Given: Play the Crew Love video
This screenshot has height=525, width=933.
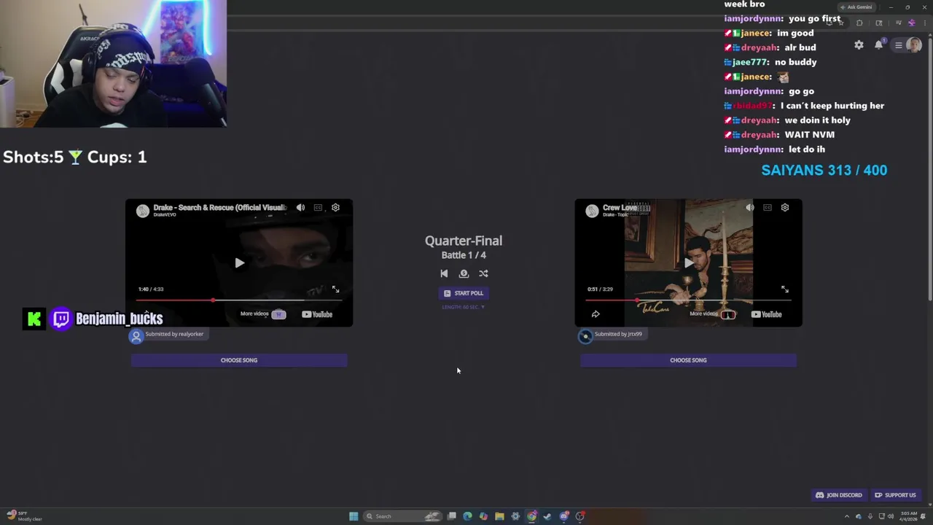Looking at the screenshot, I should point(688,263).
